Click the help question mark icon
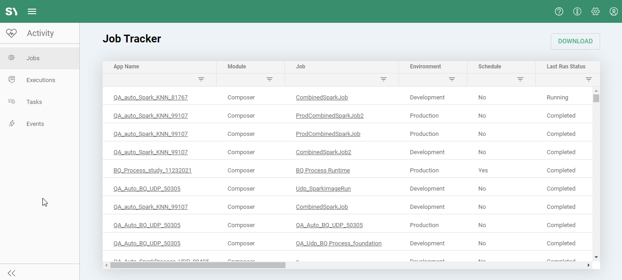Image resolution: width=622 pixels, height=280 pixels. tap(559, 11)
